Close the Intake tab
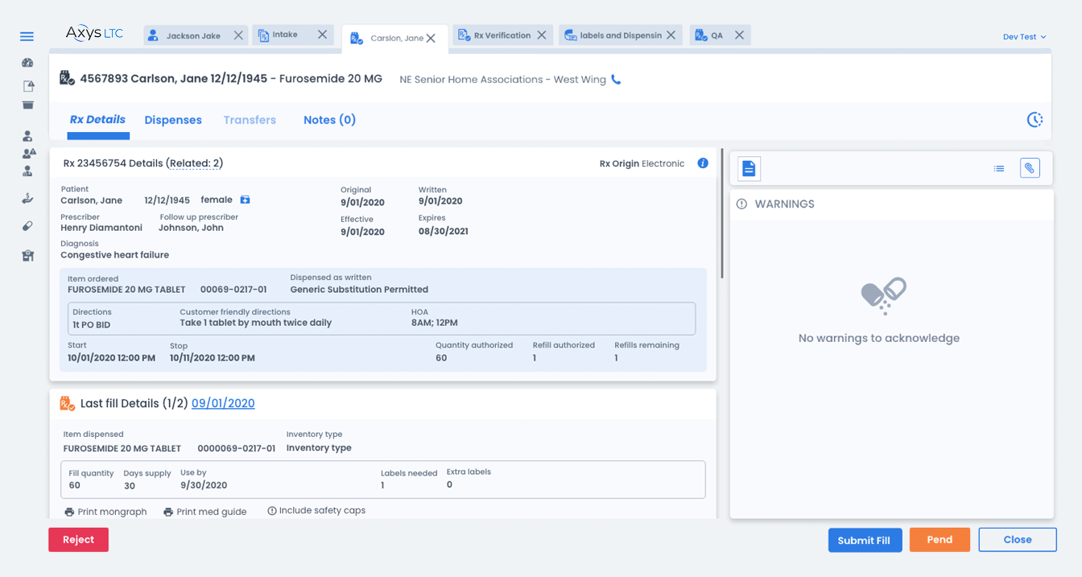The height and width of the screenshot is (577, 1082). point(322,35)
